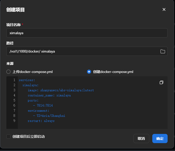Viewport: 175px width, 151px height.
Task: Open the folder browser for 路径
Action: (x=162, y=51)
